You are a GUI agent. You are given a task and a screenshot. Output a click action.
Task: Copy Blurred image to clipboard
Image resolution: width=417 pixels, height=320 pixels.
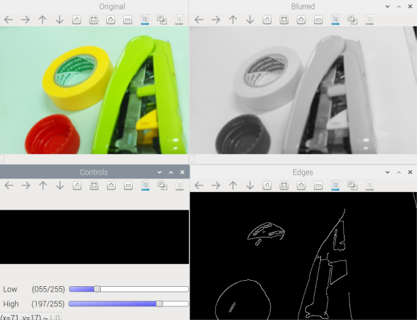pyautogui.click(x=352, y=20)
